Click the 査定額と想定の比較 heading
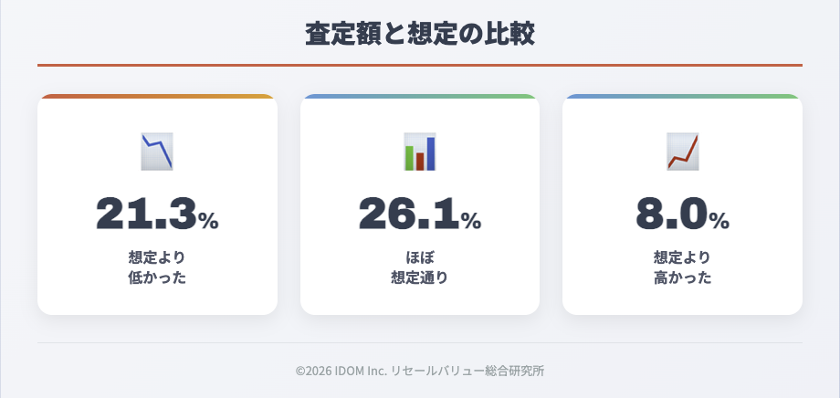The image size is (840, 398). tap(420, 35)
